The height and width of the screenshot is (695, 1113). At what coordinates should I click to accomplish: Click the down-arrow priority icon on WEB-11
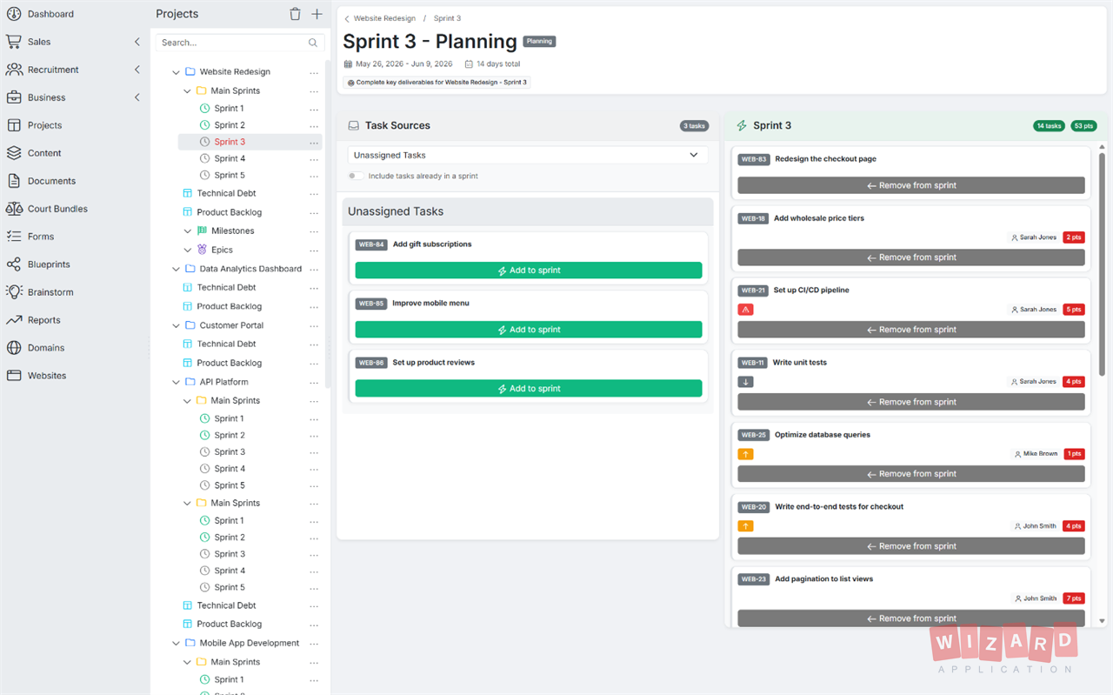tap(745, 382)
